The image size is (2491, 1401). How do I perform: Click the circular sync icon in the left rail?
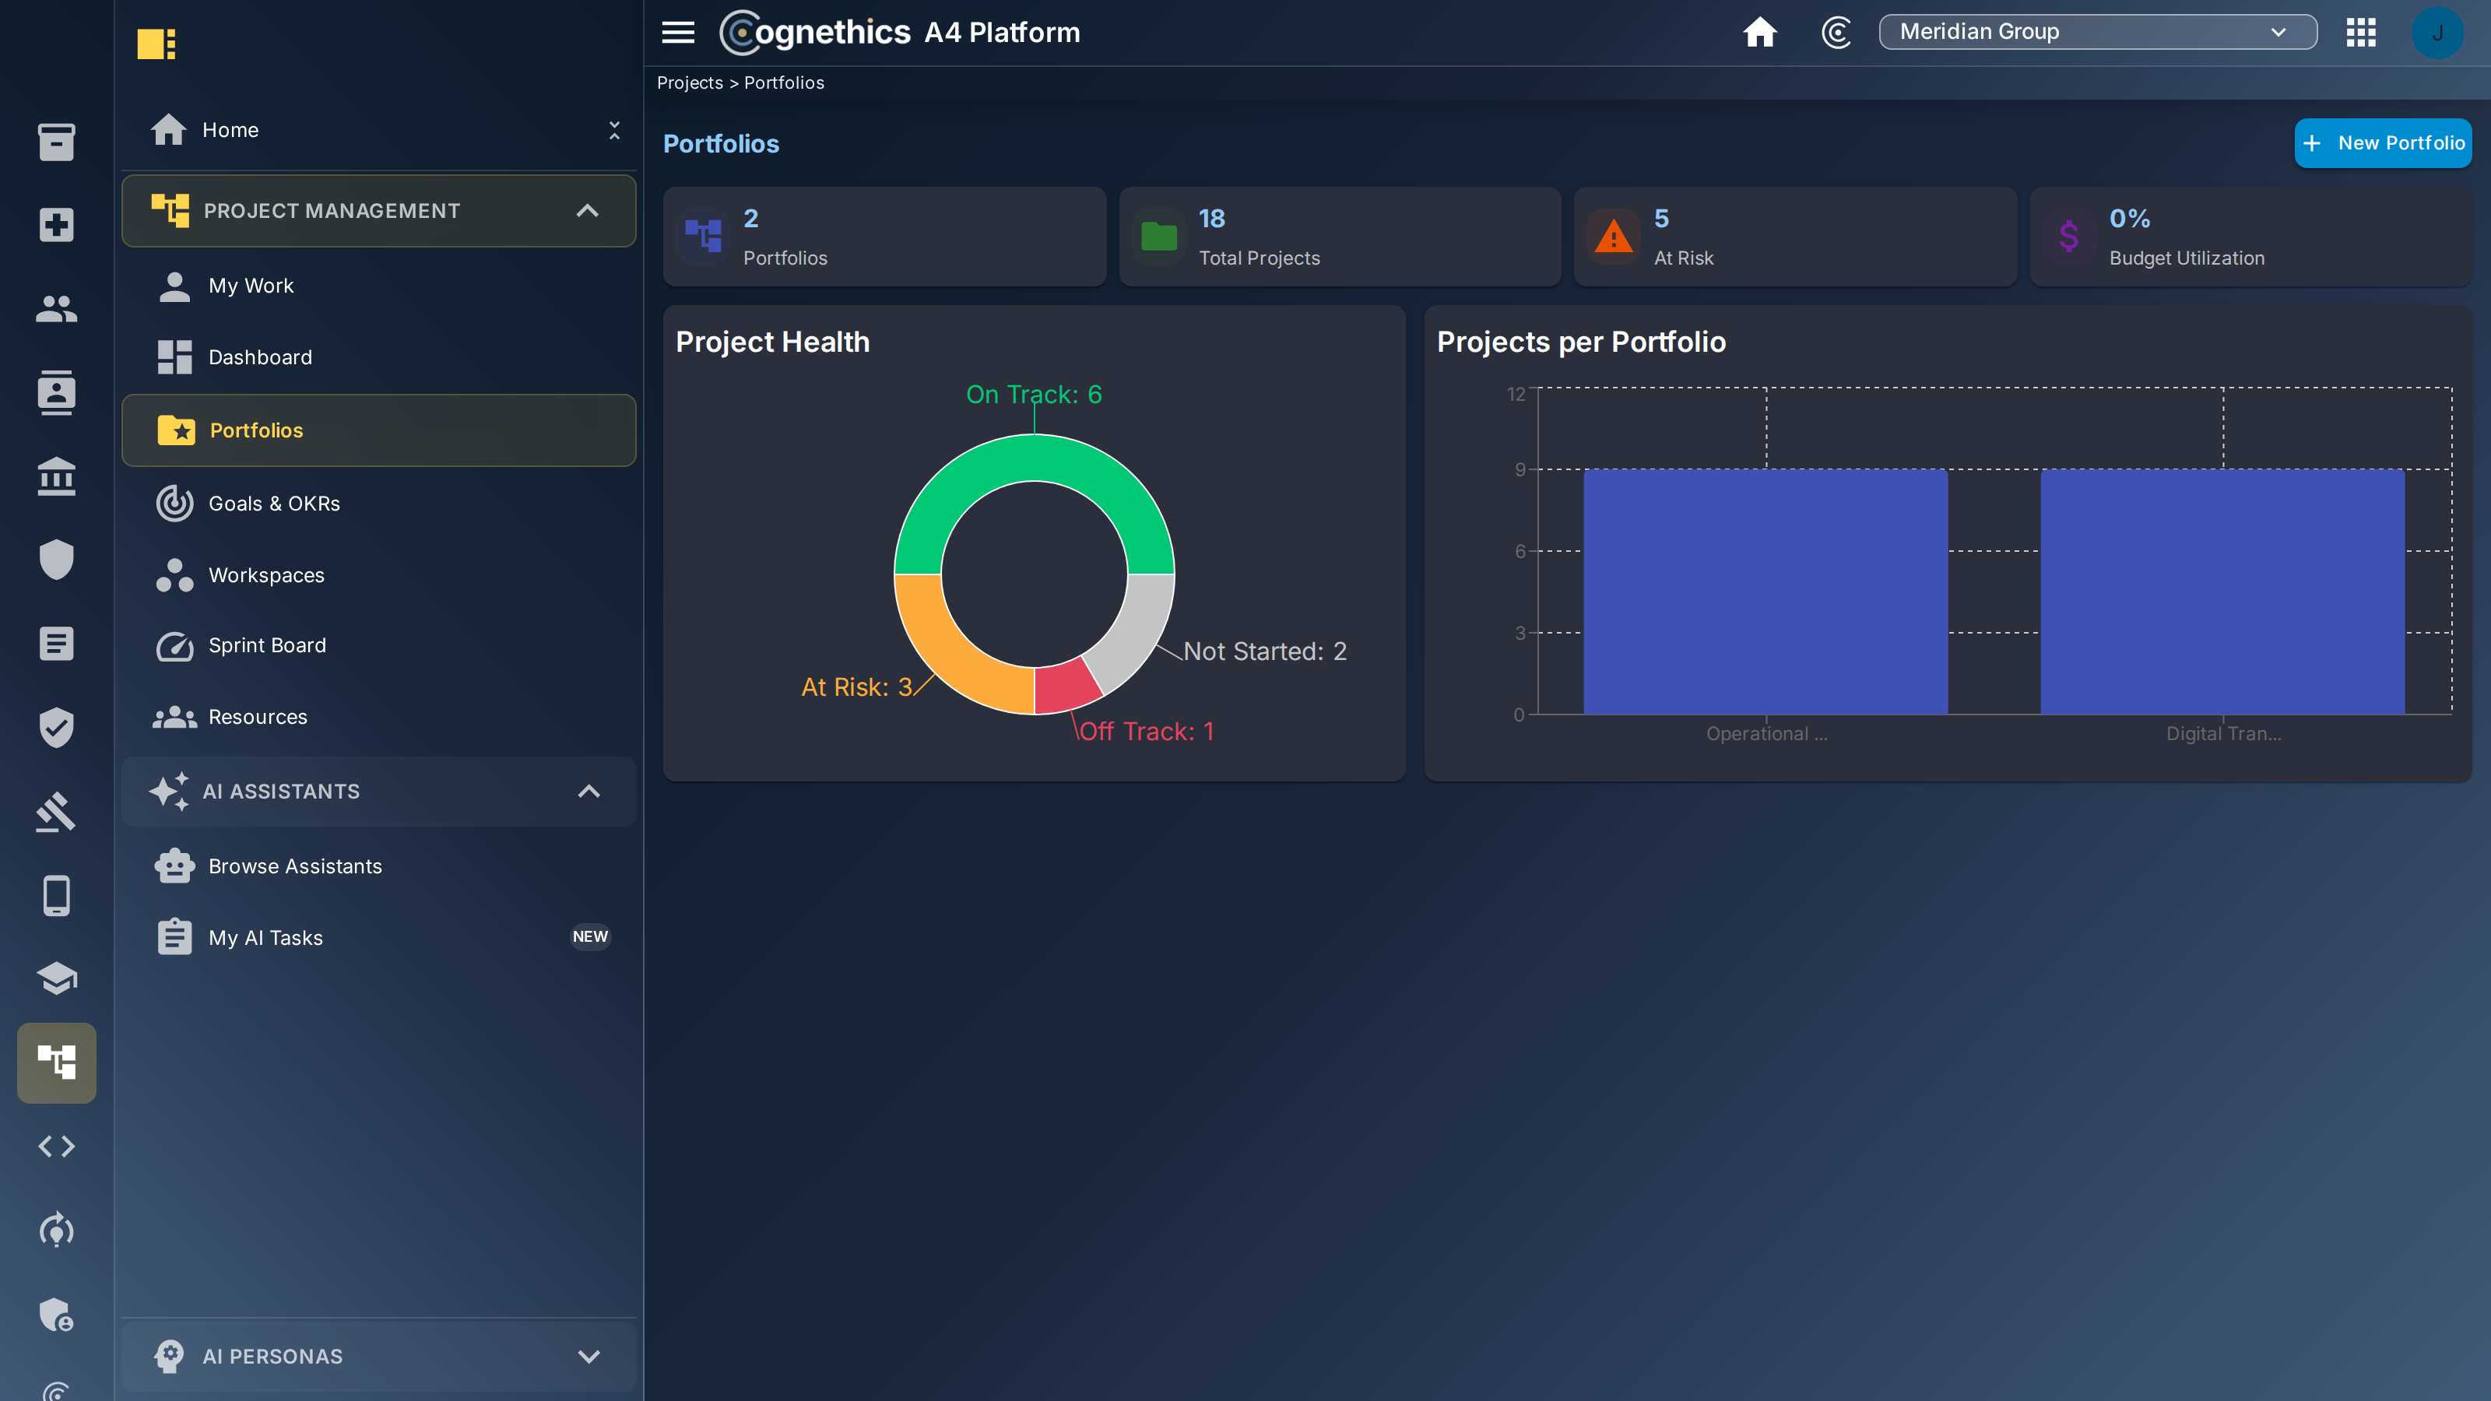click(x=56, y=1230)
